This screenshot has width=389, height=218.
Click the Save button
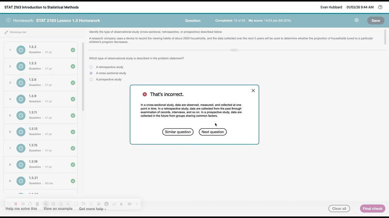[x=376, y=20]
